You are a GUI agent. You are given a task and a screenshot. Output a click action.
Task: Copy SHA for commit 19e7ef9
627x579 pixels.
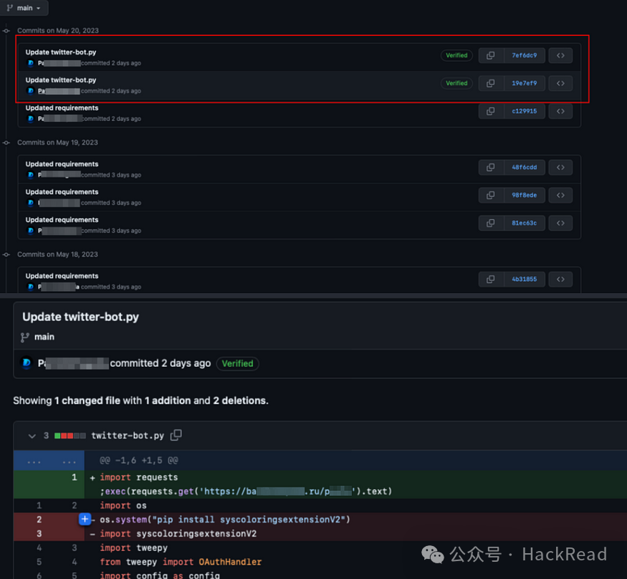click(491, 83)
